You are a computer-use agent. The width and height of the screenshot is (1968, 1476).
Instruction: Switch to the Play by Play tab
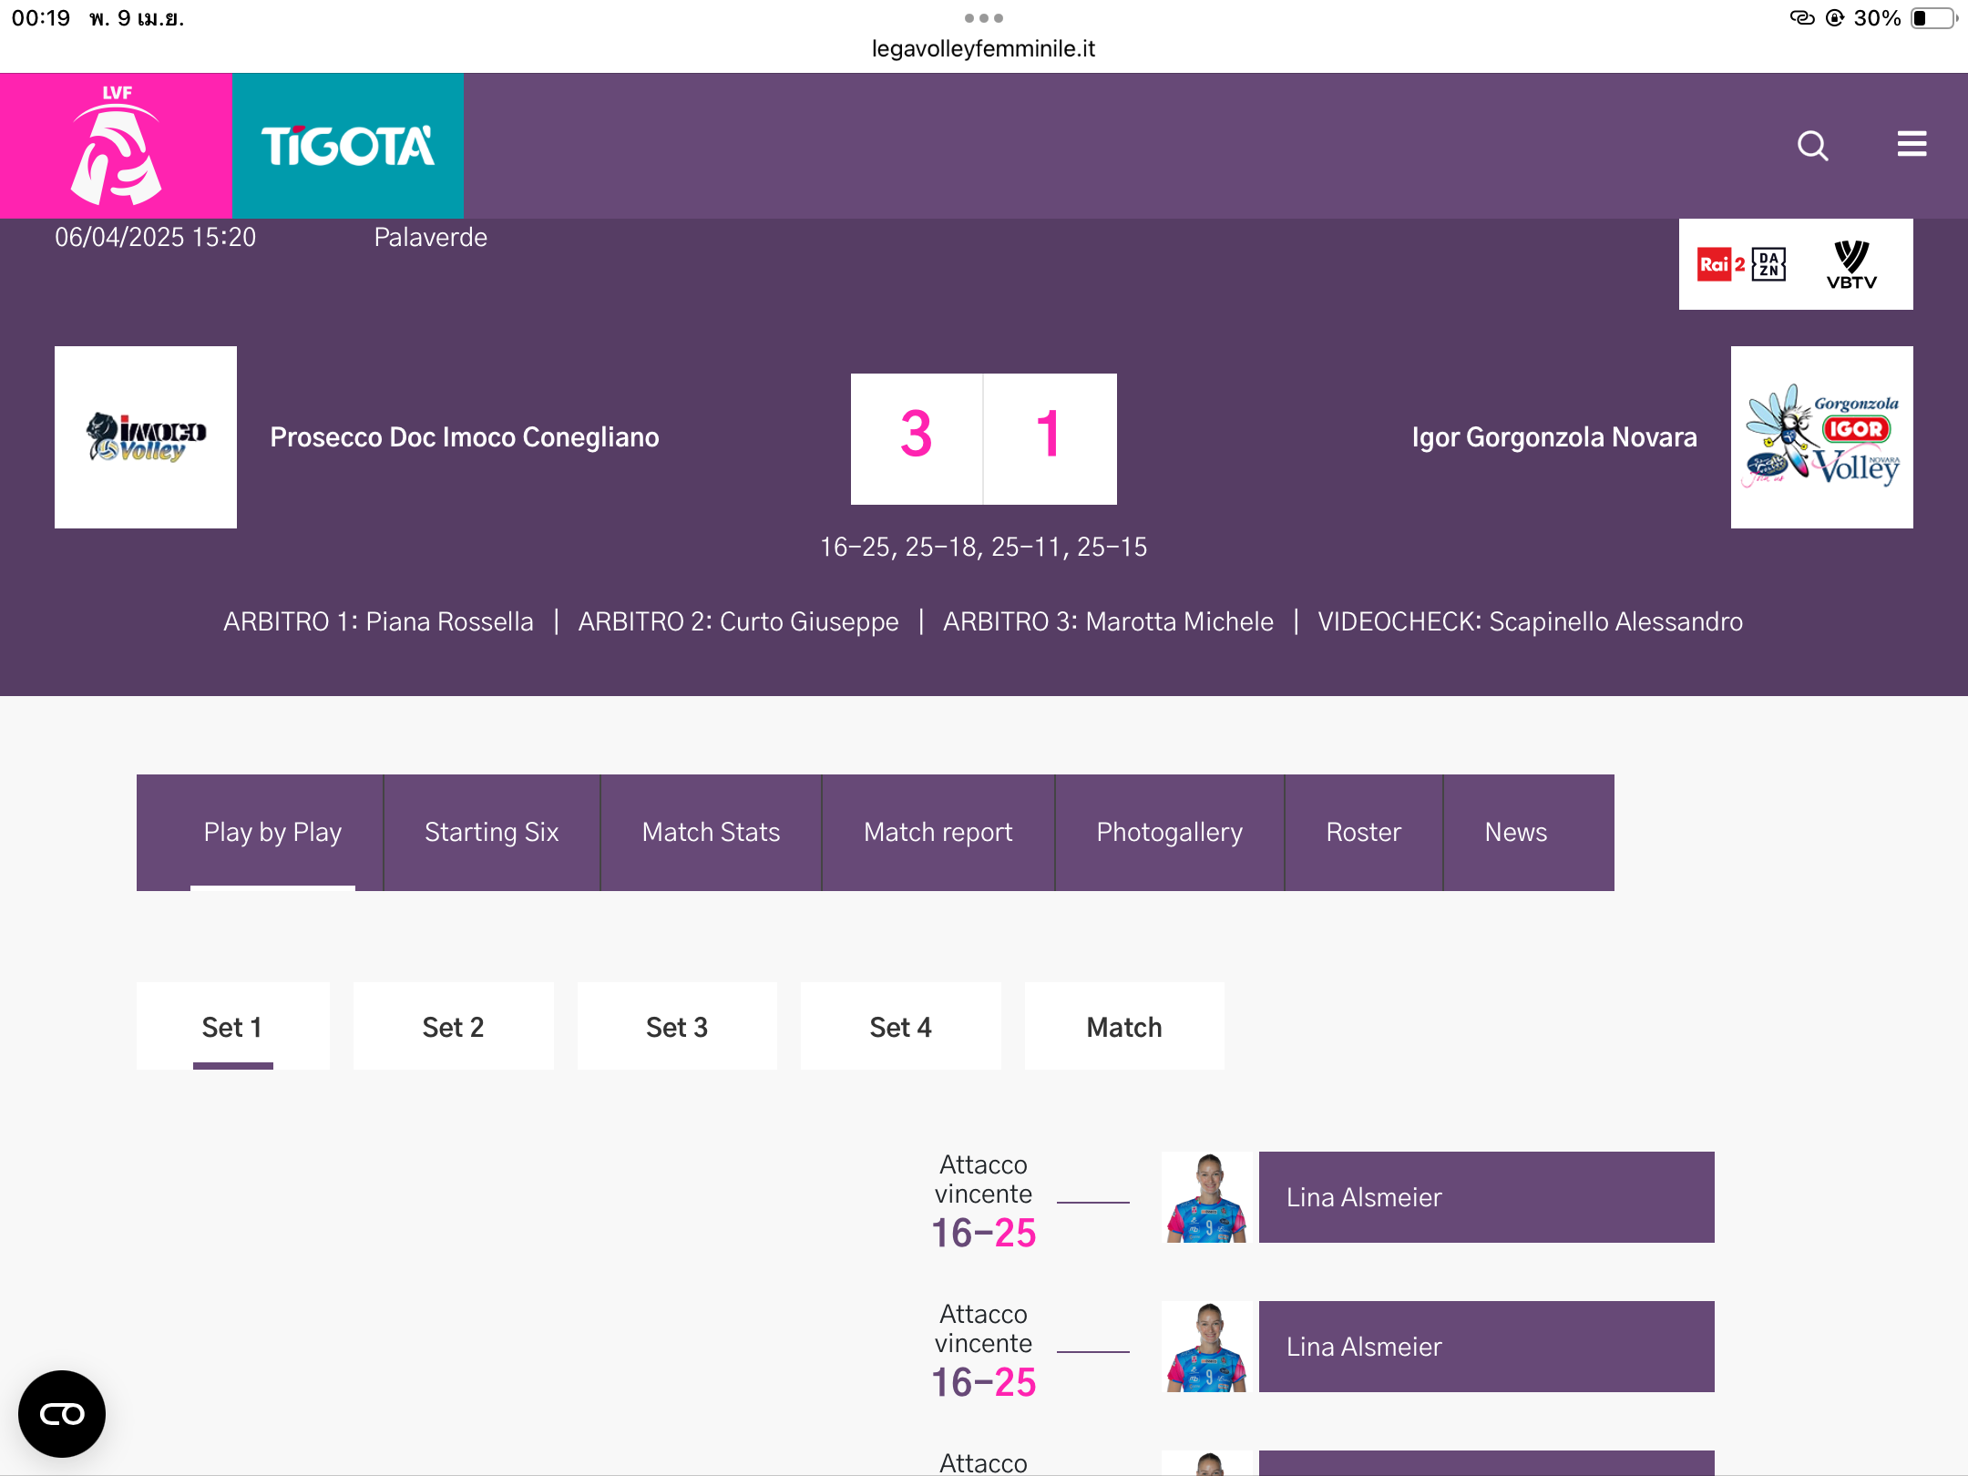[x=272, y=832]
